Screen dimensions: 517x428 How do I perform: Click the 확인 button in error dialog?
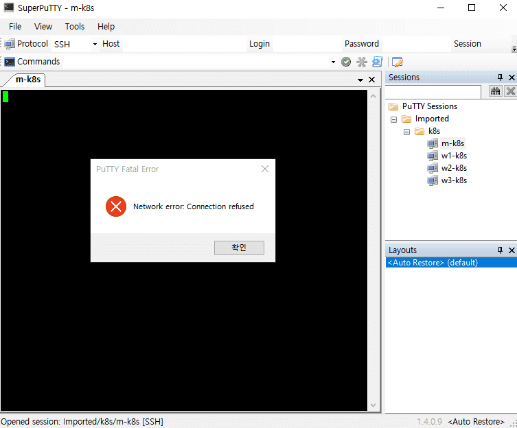[239, 248]
